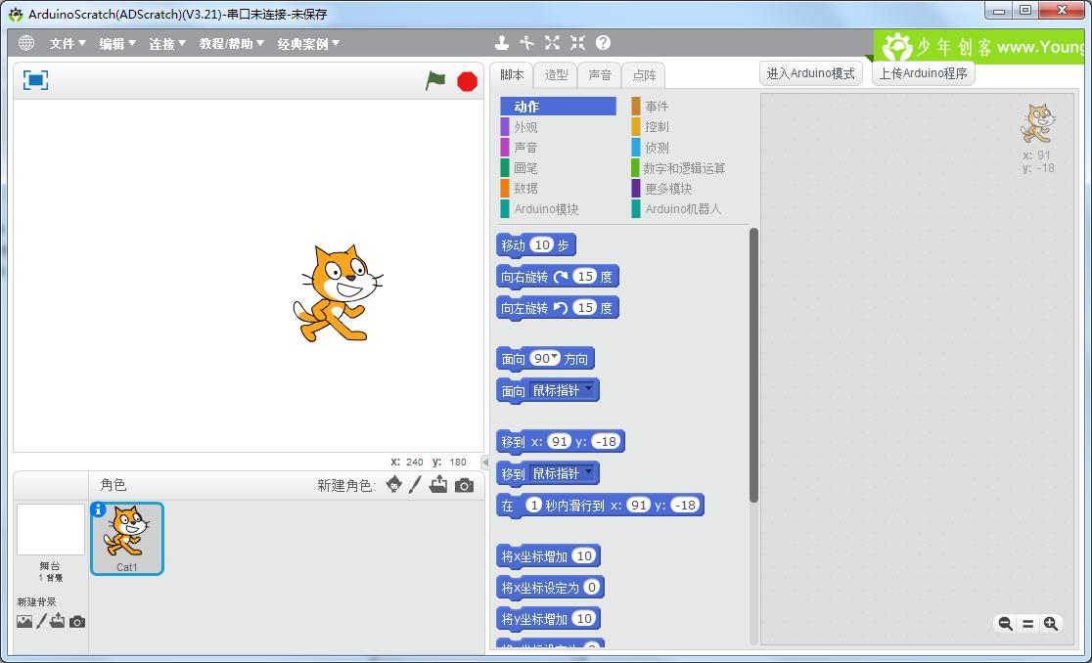Open 鼠标指针 dropdown in 面向 block
The height and width of the screenshot is (663, 1092).
[588, 388]
